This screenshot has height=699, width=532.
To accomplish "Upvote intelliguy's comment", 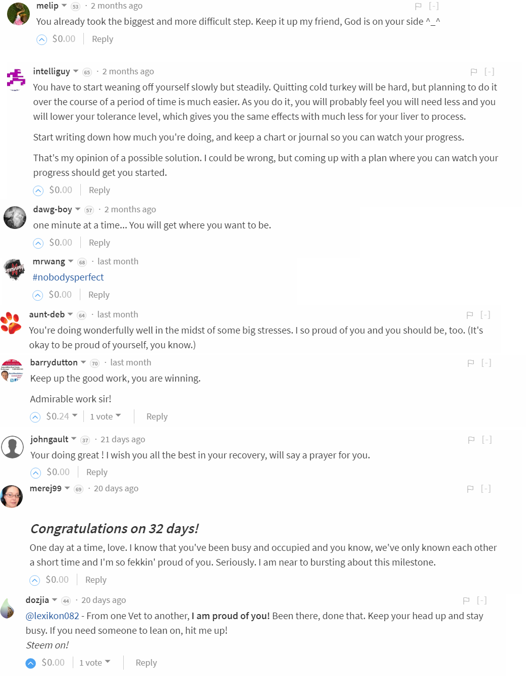I will [38, 191].
